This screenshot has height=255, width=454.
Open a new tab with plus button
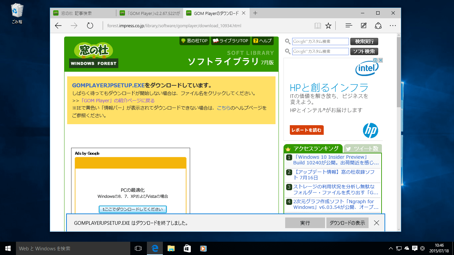click(255, 13)
